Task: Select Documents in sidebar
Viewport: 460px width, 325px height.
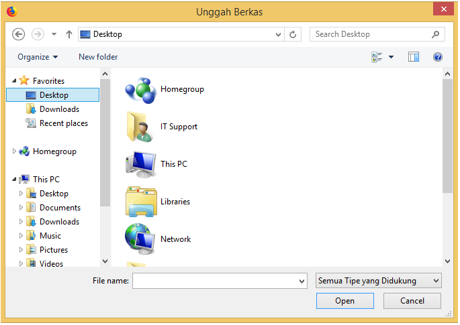Action: pos(60,208)
